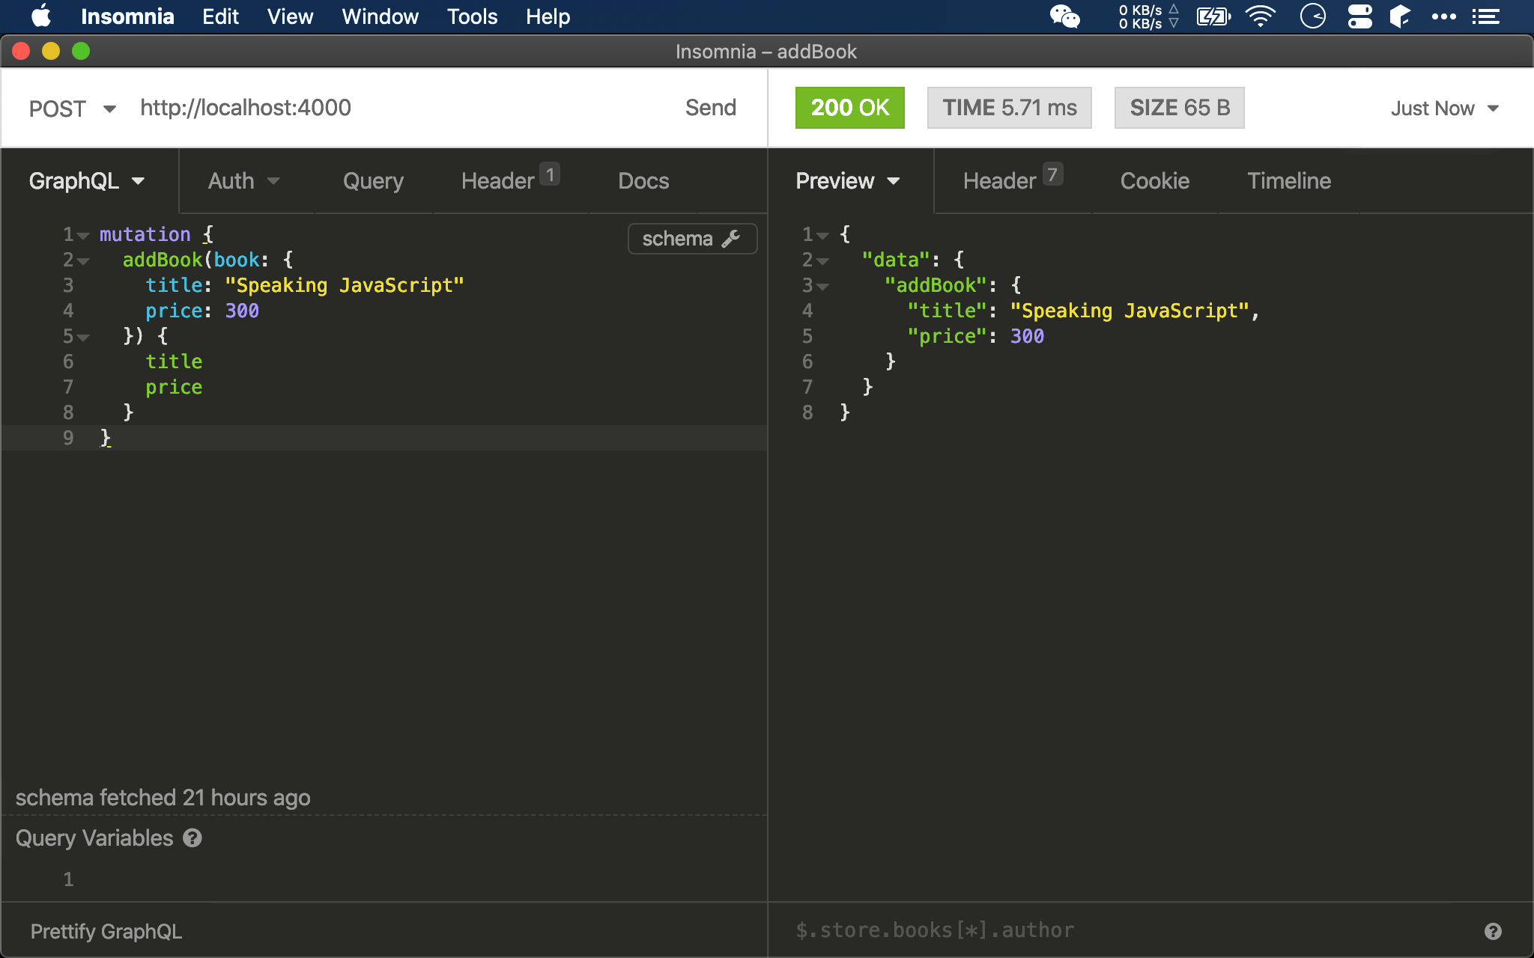Open the Insomnia application menu

click(127, 16)
